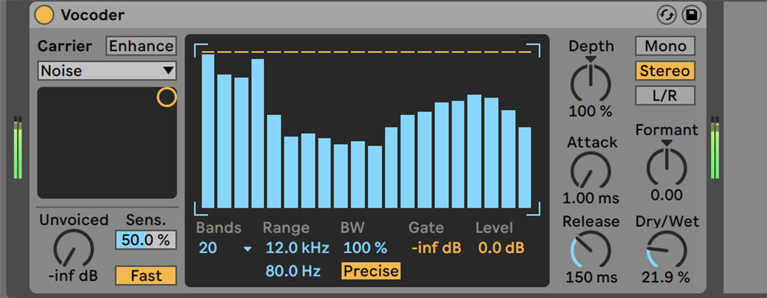The image size is (767, 298).
Task: Click the Stereo mode button
Action: (665, 70)
